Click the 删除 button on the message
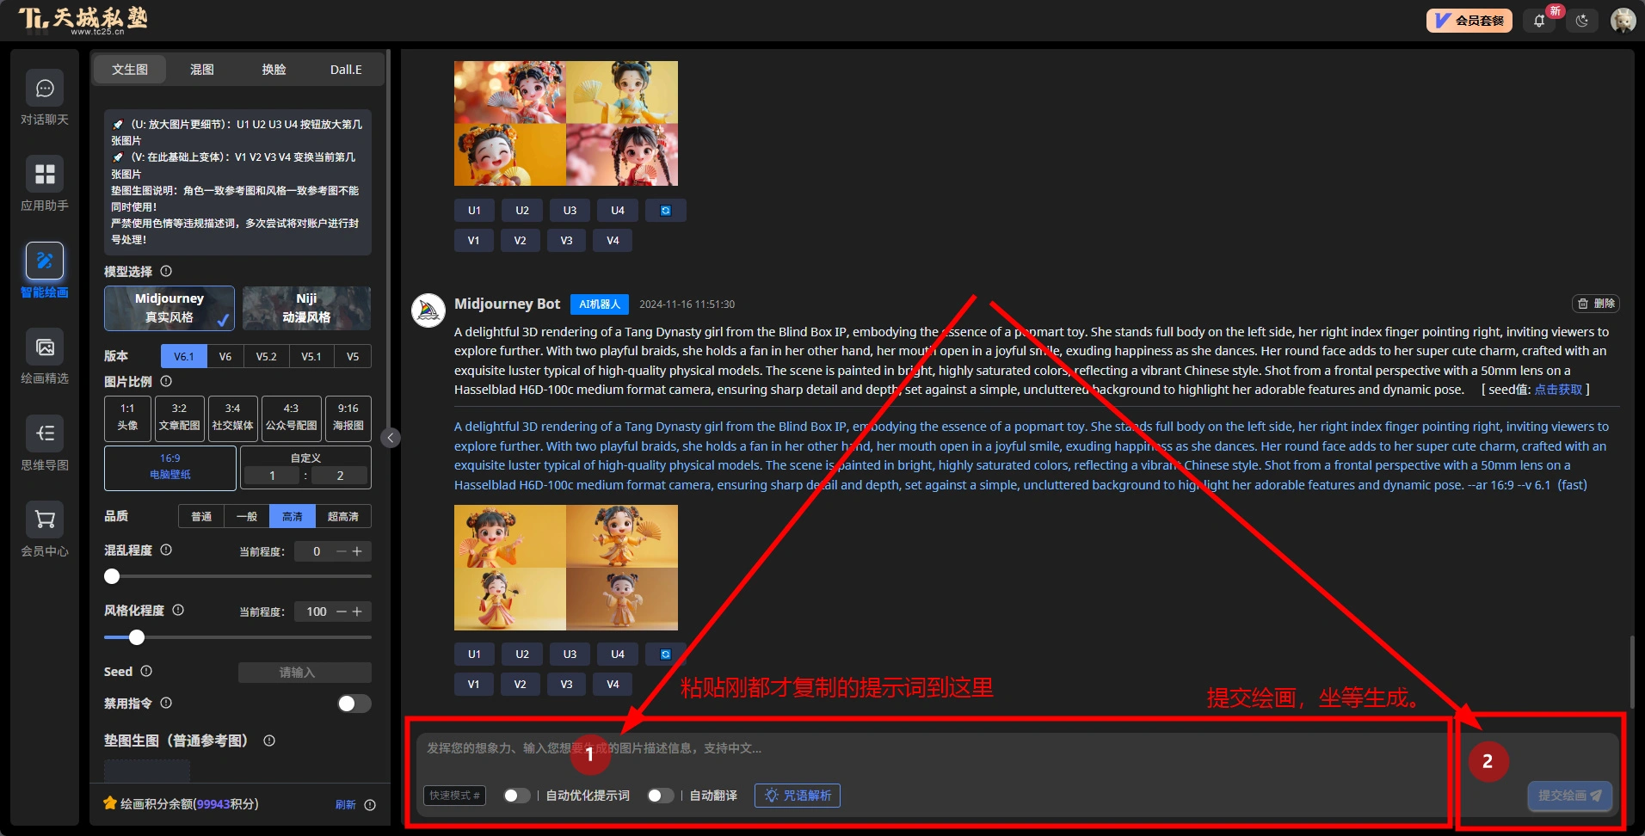 pyautogui.click(x=1596, y=304)
